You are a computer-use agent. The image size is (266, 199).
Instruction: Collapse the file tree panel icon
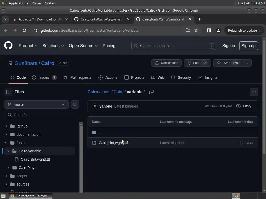point(8,92)
